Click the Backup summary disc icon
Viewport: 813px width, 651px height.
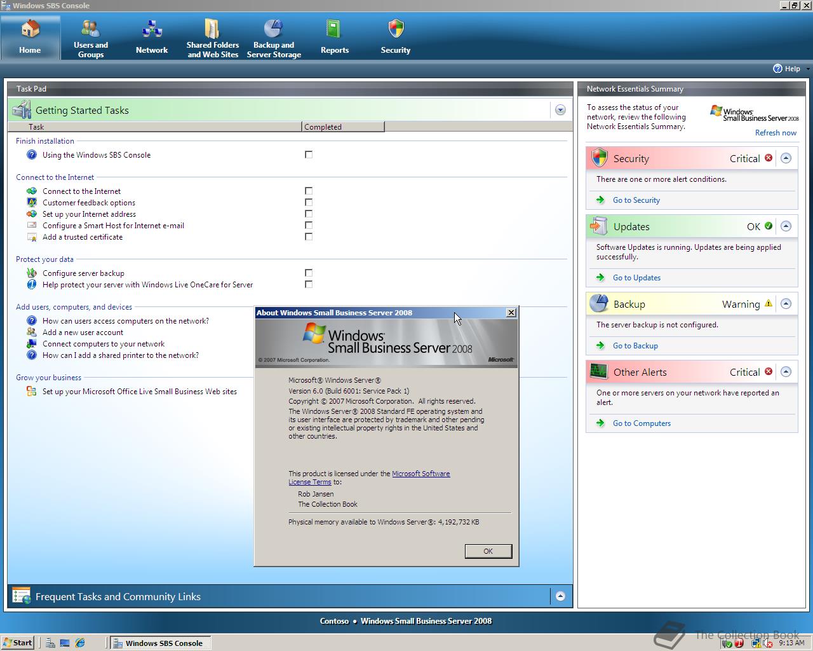click(599, 303)
